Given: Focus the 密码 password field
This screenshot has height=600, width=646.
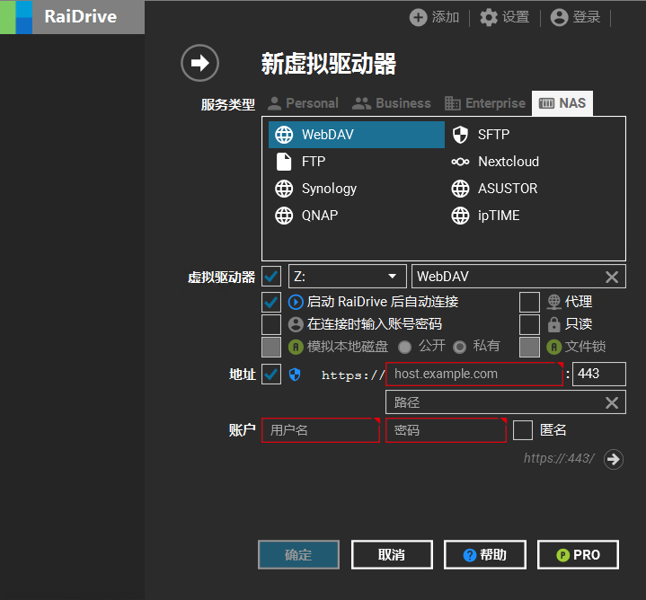Looking at the screenshot, I should pos(446,430).
